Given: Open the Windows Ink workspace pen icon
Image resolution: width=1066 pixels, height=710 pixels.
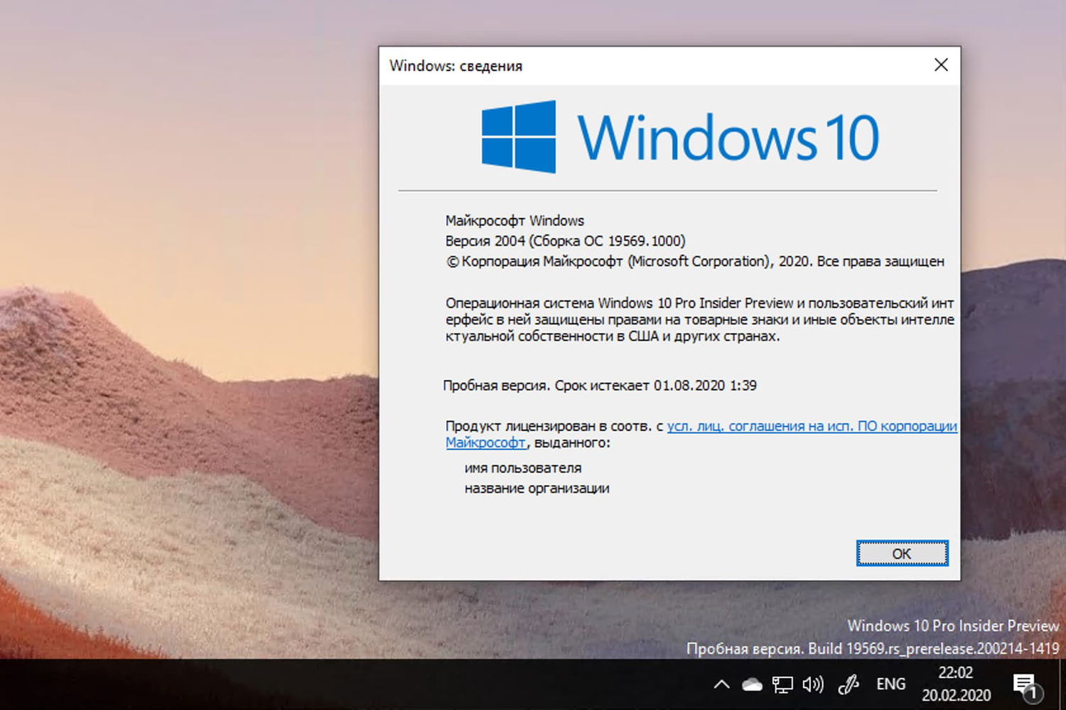Looking at the screenshot, I should pyautogui.click(x=849, y=684).
